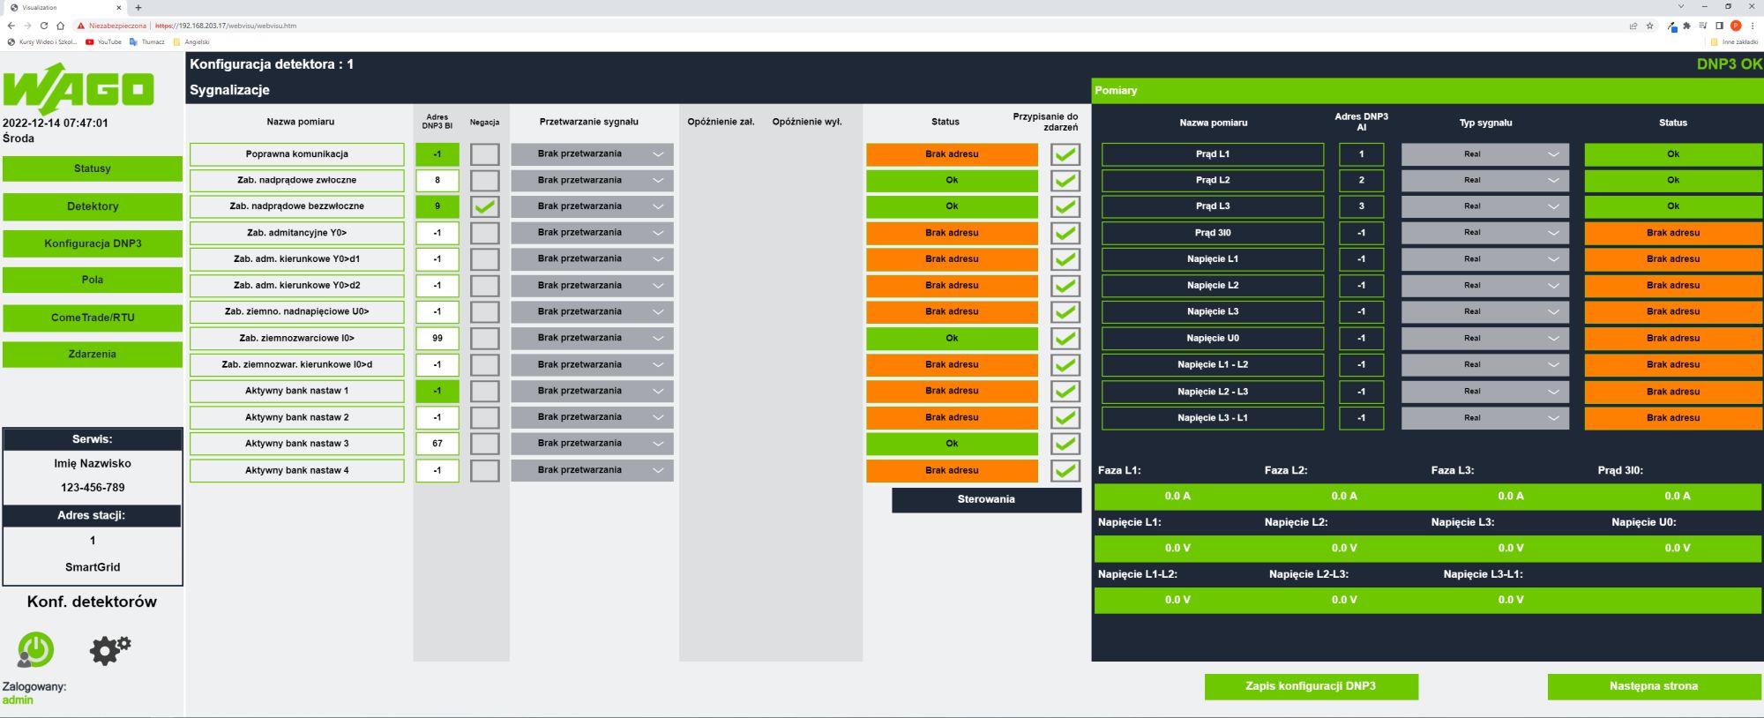Reload the page with browser refresh icon
The image size is (1764, 718).
[43, 26]
